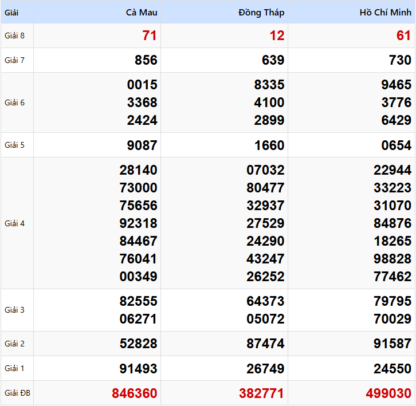Select number 24290 under Đồng Tháp
Image resolution: width=416 pixels, height=406 pixels.
tap(265, 241)
